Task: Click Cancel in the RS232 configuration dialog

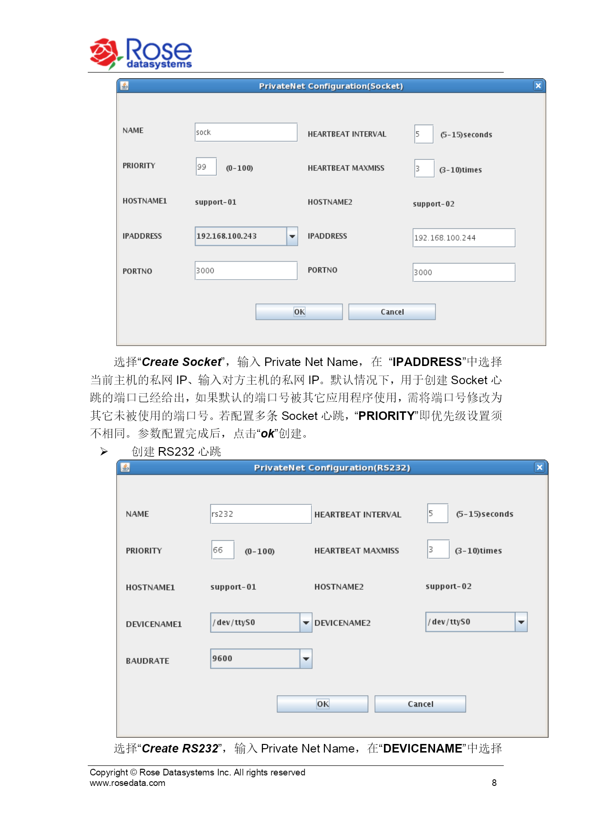Action: click(420, 704)
